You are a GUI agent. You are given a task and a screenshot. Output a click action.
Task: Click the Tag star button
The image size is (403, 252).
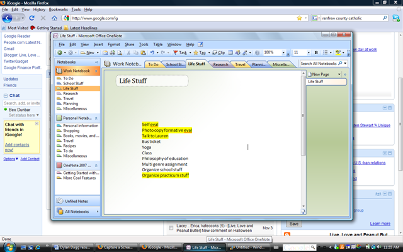(x=200, y=52)
